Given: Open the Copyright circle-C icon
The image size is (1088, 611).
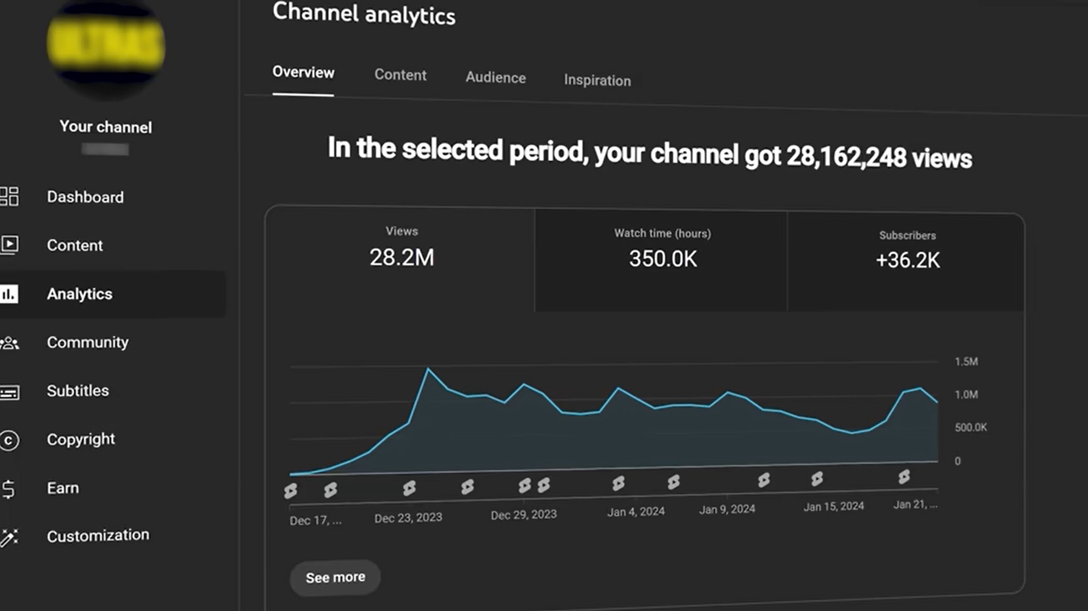Looking at the screenshot, I should point(9,440).
